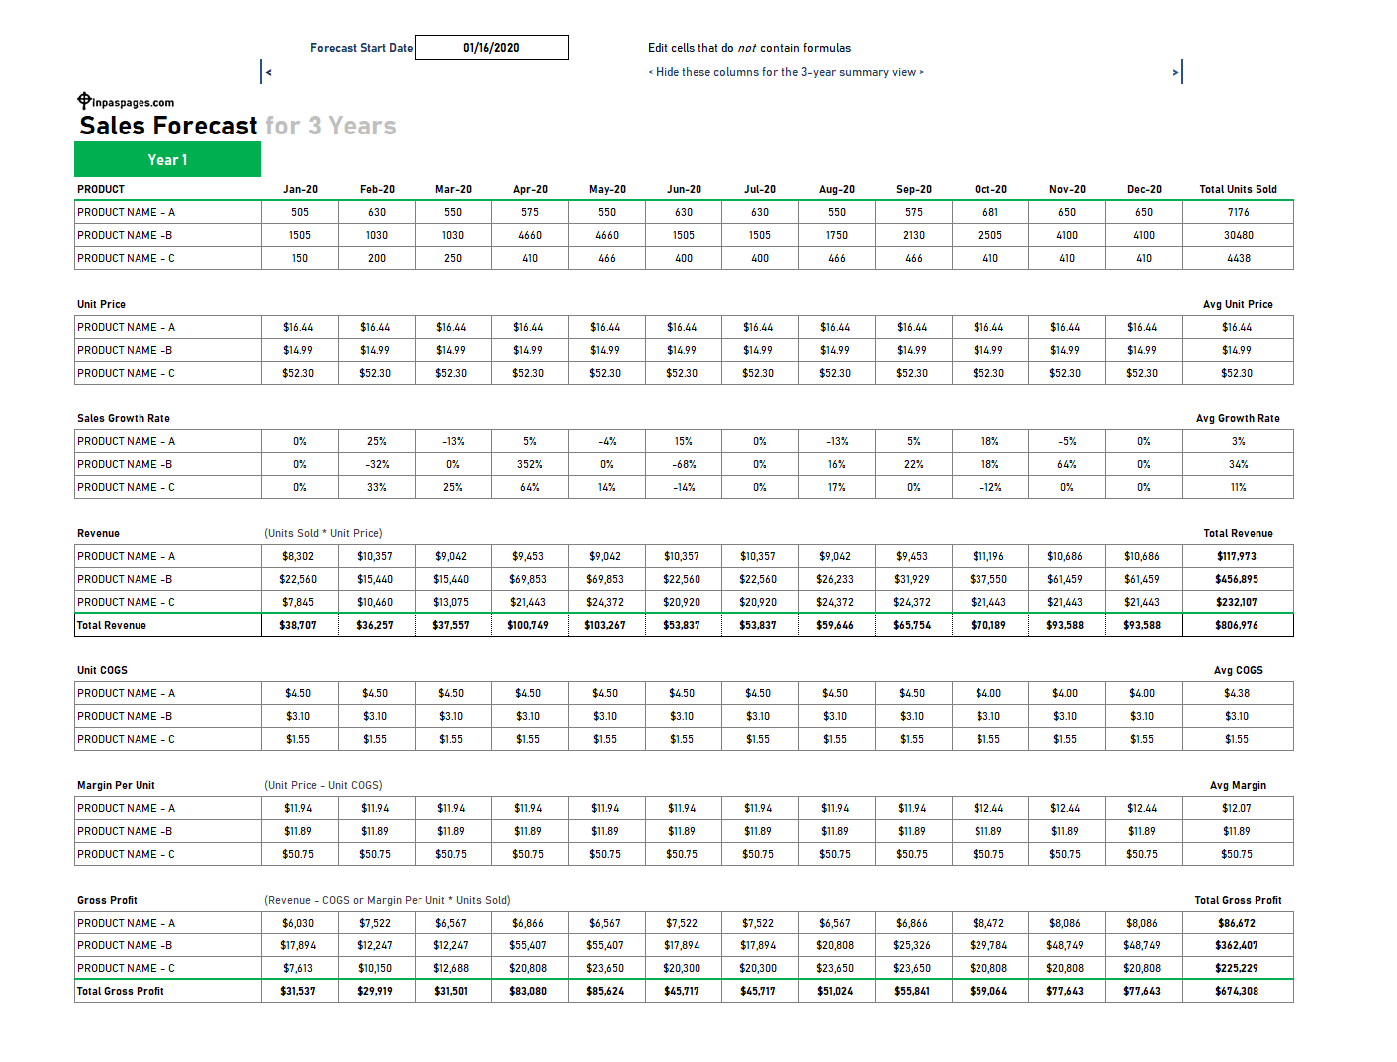
Task: Click the 'Gross Profit' section heading
Action: [107, 900]
